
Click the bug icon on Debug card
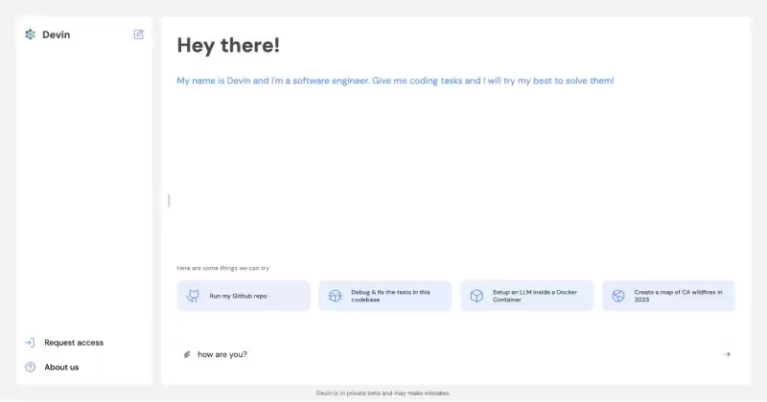pos(335,296)
